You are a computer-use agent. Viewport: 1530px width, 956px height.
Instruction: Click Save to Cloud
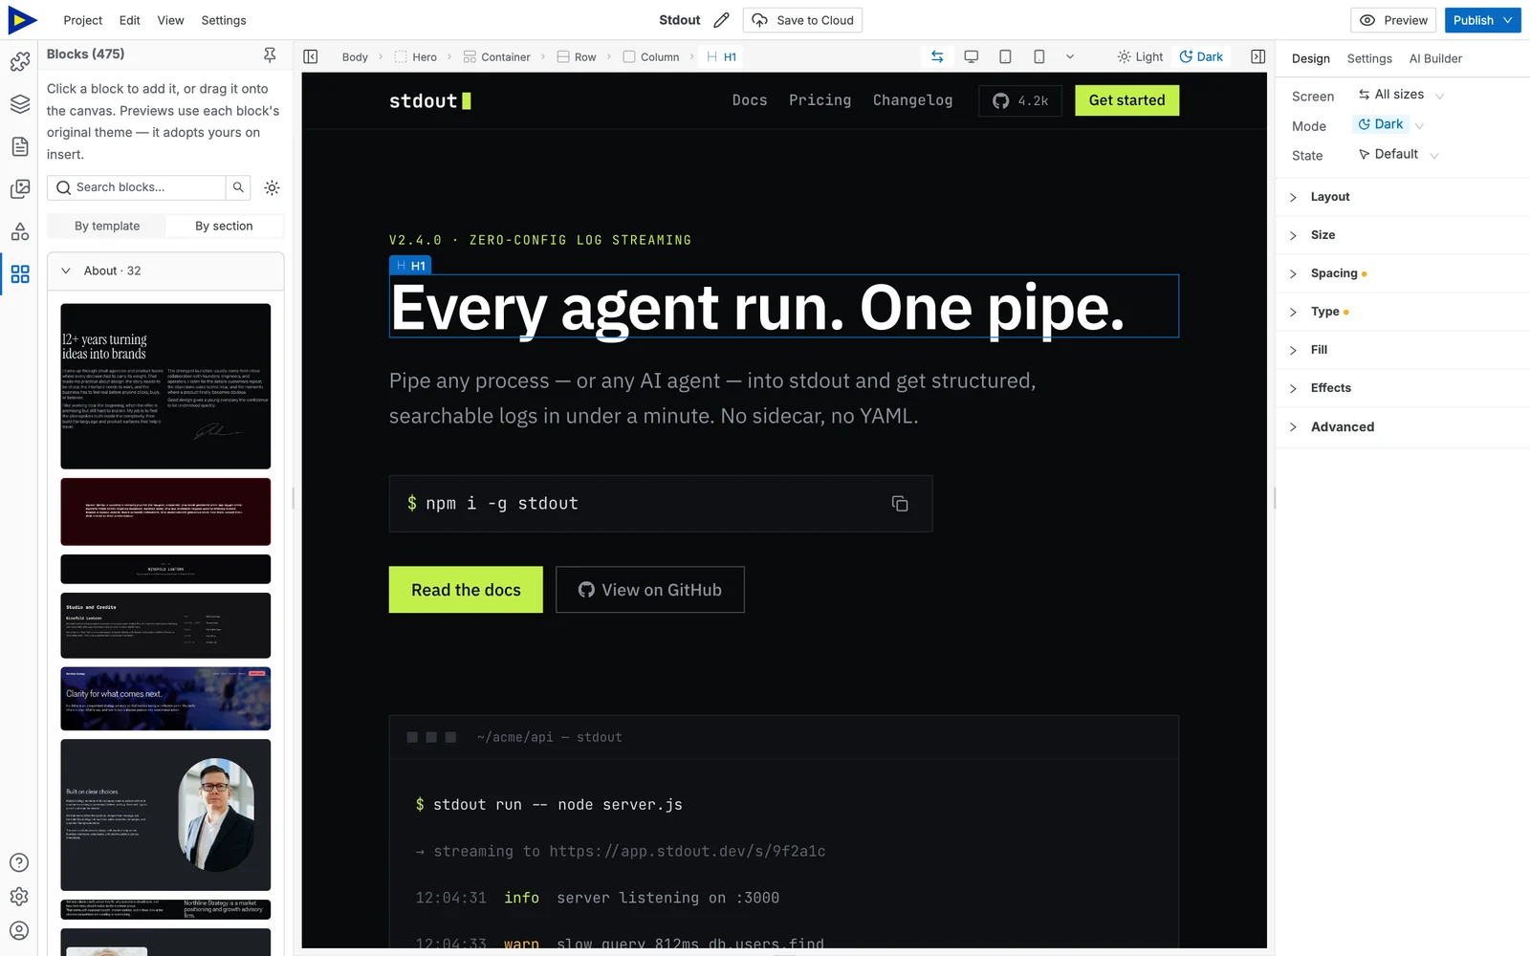tap(803, 20)
